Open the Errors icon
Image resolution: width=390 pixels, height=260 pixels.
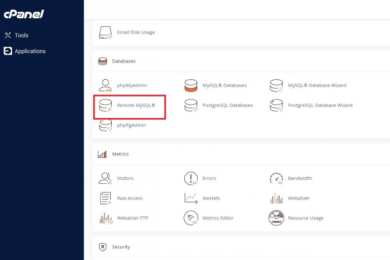click(191, 178)
